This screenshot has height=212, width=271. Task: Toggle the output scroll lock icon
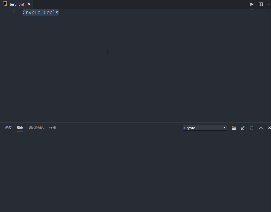pyautogui.click(x=243, y=128)
